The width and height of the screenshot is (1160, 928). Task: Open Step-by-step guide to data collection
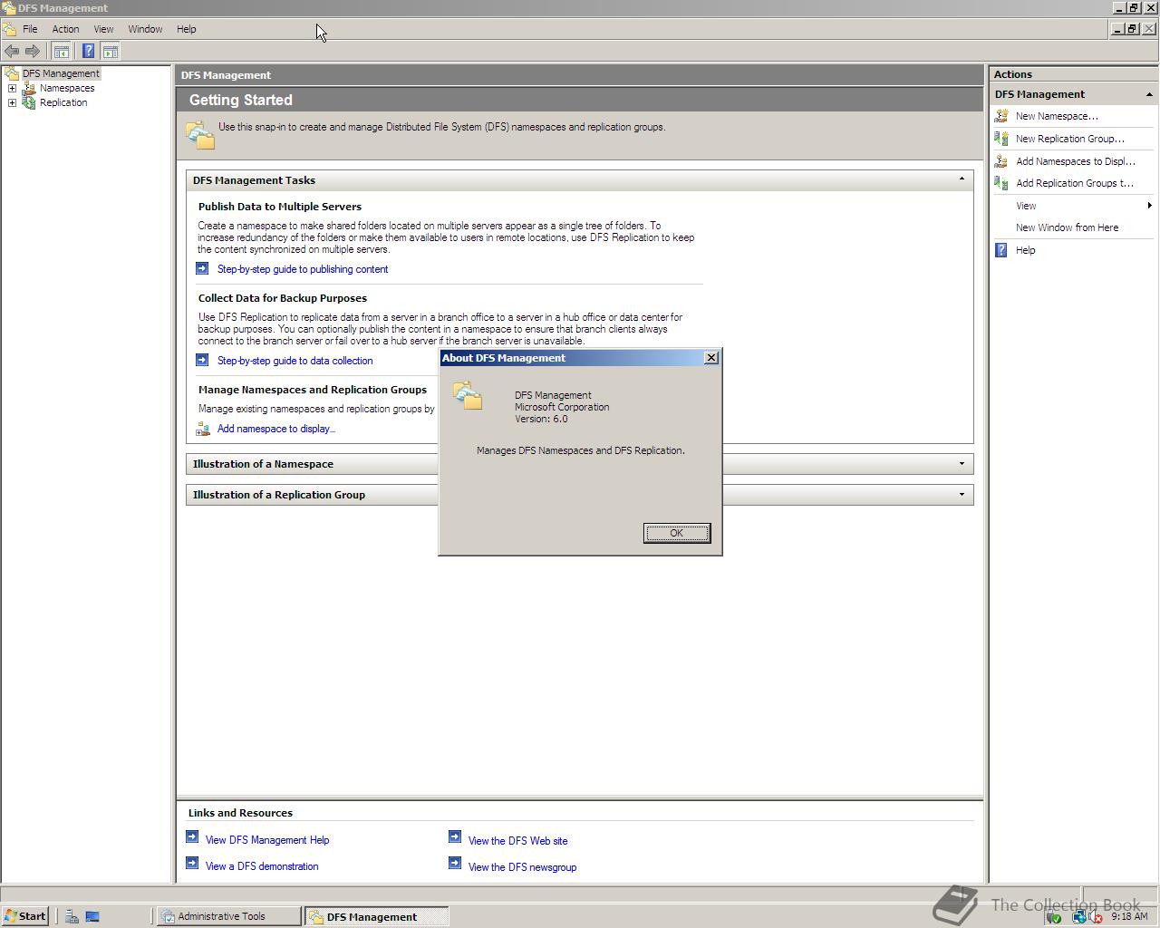click(x=295, y=361)
